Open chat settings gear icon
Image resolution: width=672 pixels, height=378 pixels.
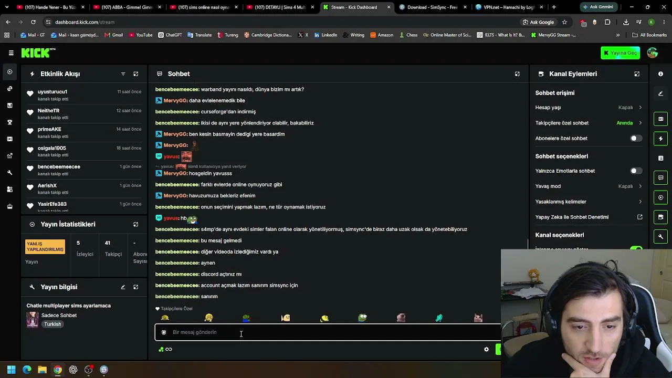(x=486, y=350)
